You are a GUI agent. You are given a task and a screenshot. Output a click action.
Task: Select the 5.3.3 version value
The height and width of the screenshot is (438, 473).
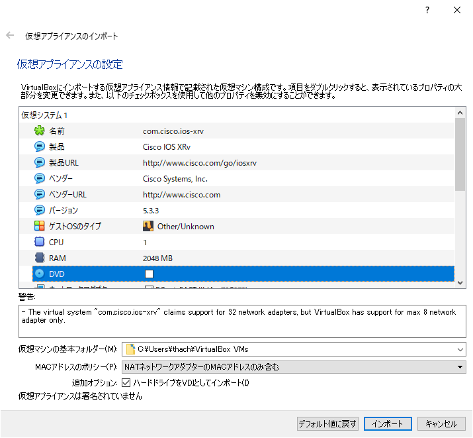(x=151, y=211)
